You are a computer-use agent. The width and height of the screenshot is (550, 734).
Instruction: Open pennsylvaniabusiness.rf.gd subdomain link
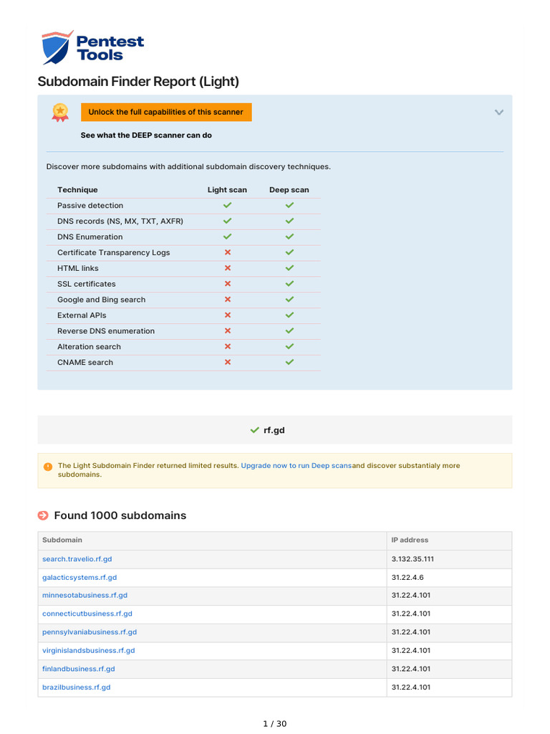[x=90, y=632]
